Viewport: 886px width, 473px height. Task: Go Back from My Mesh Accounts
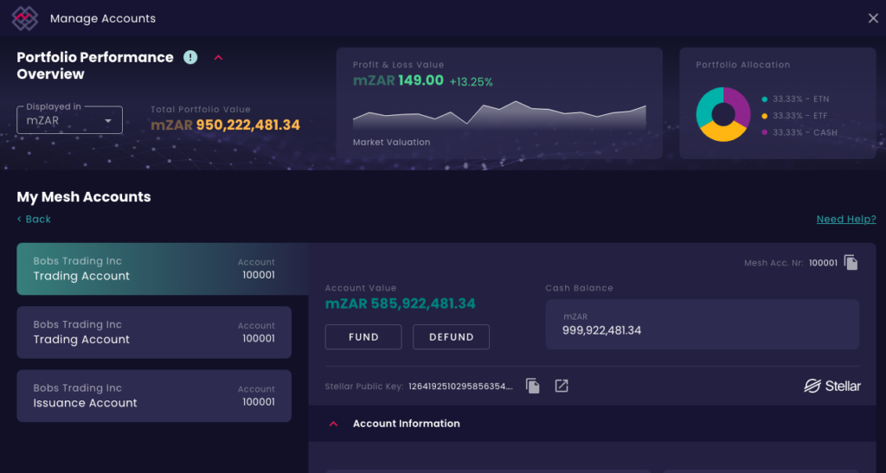point(34,219)
